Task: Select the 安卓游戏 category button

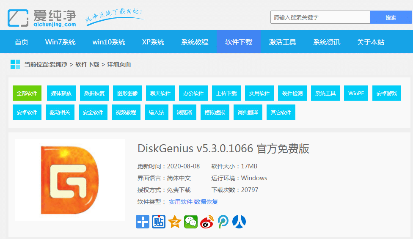Action: pos(387,93)
